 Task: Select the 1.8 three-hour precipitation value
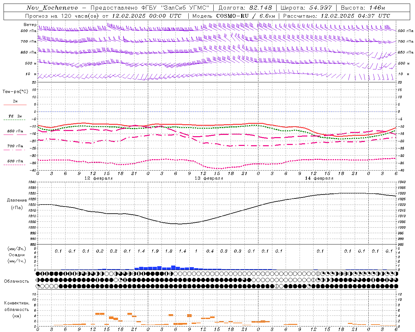[169, 251]
